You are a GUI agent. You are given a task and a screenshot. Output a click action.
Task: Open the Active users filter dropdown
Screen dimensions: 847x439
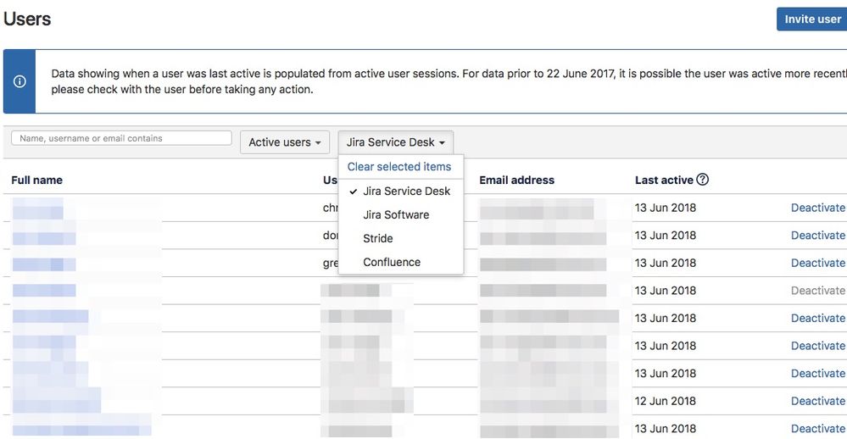pyautogui.click(x=285, y=142)
